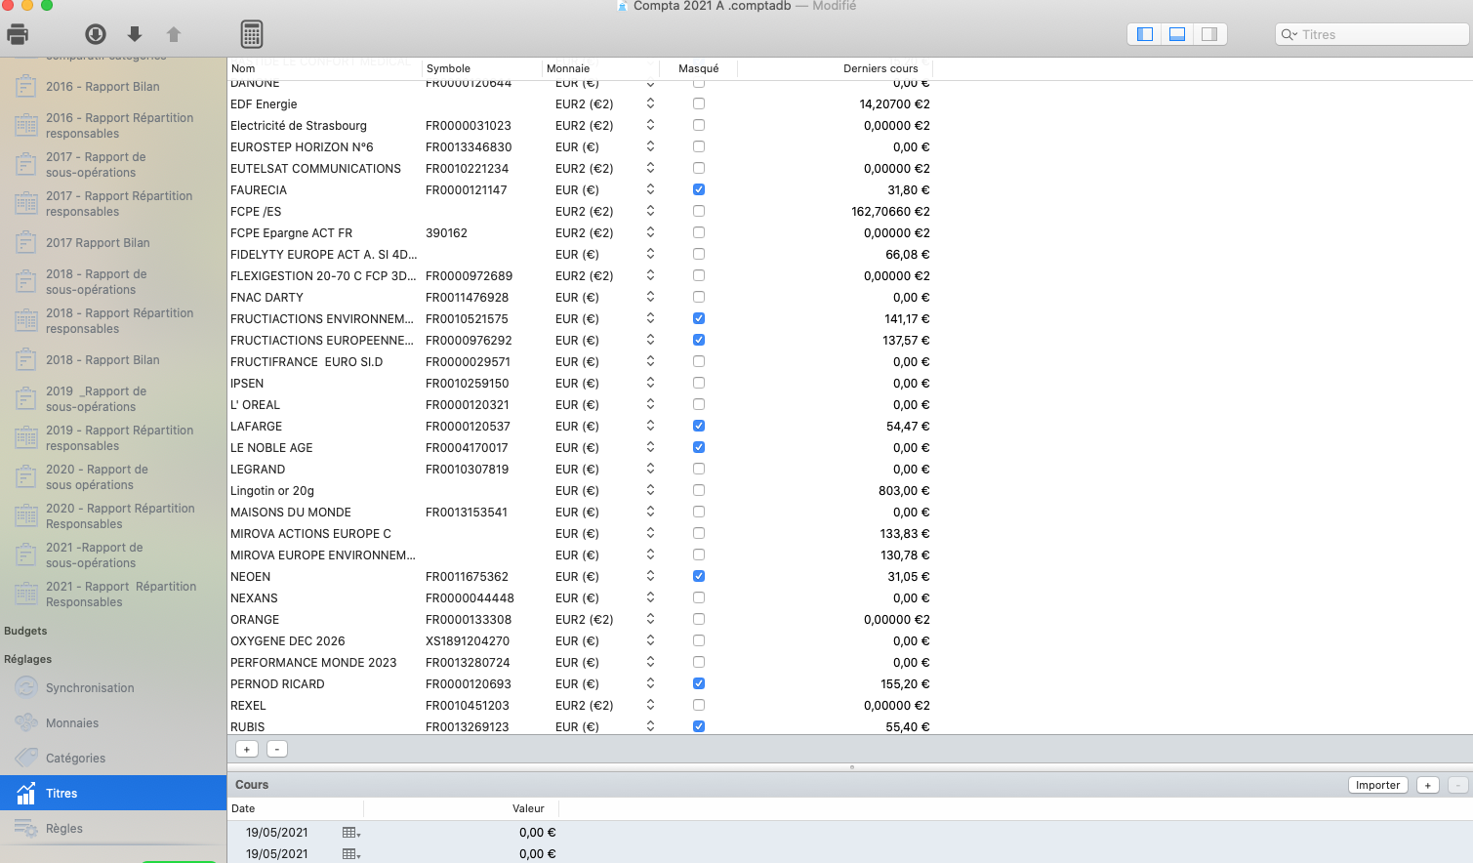
Task: Click the search magnifier icon
Action: (1289, 34)
